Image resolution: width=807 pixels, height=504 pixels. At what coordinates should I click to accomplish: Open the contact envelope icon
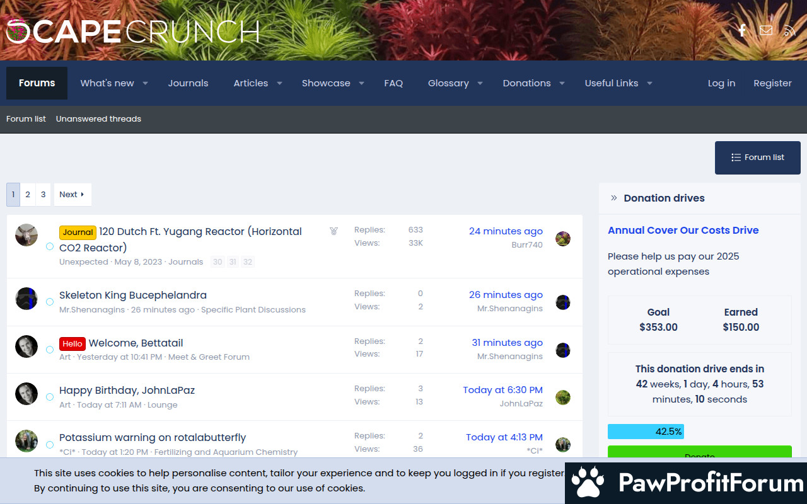pos(766,31)
